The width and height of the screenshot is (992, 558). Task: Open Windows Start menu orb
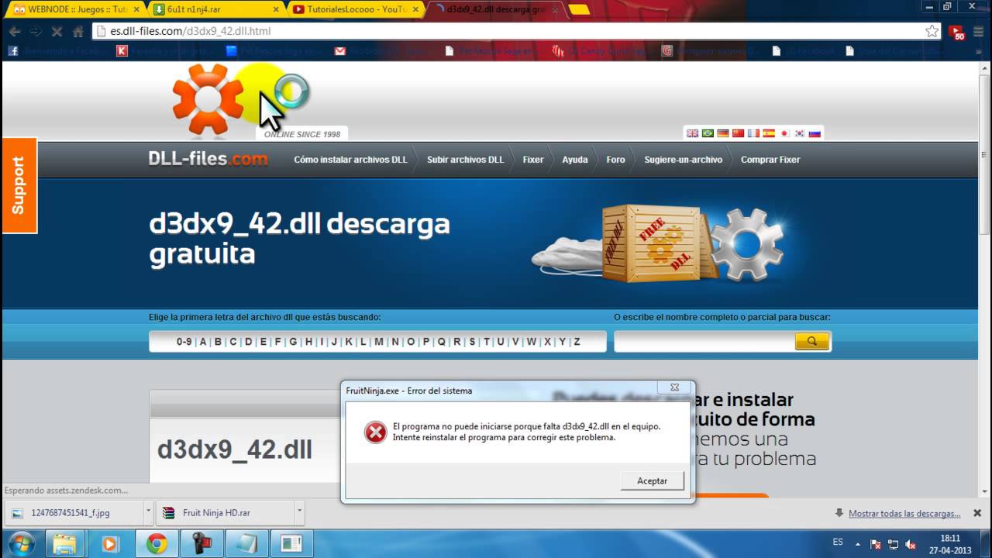coord(21,542)
